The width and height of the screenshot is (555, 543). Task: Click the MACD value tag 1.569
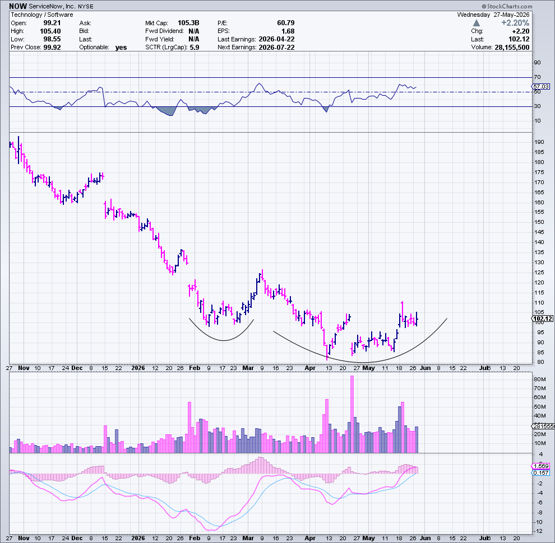[541, 466]
